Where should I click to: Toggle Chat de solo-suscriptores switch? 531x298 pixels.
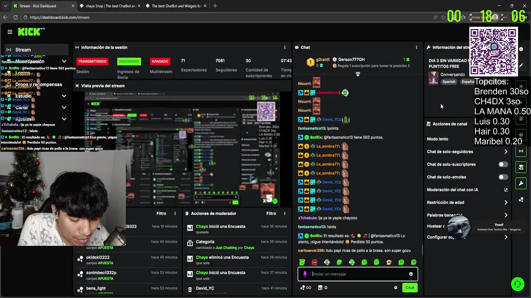503,164
